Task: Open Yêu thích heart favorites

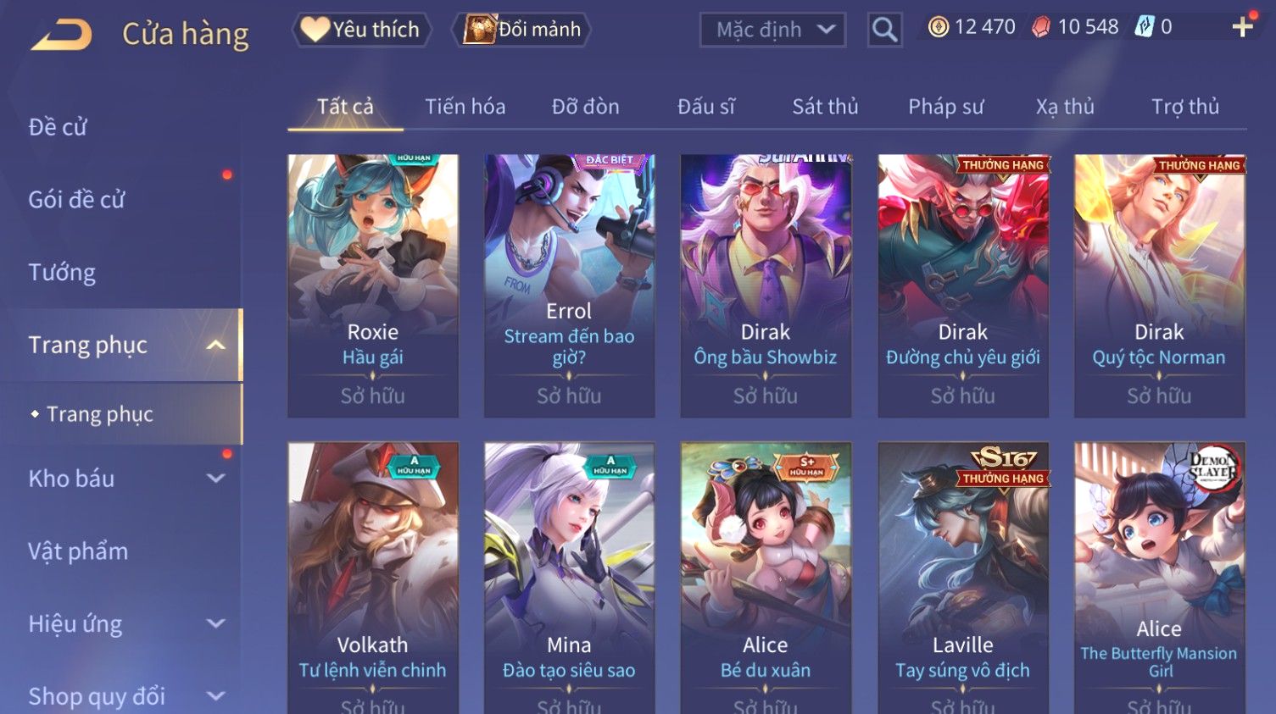Action: pyautogui.click(x=361, y=30)
